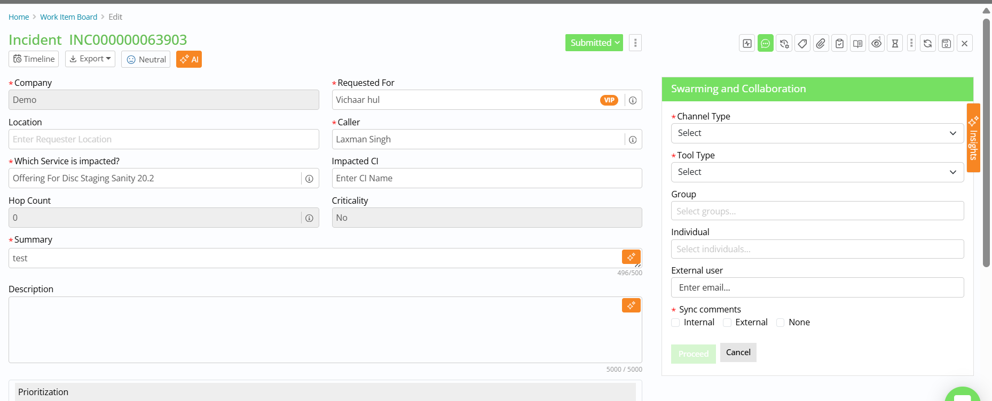Click the incident number INC000000063903
This screenshot has width=992, height=401.
tap(128, 40)
